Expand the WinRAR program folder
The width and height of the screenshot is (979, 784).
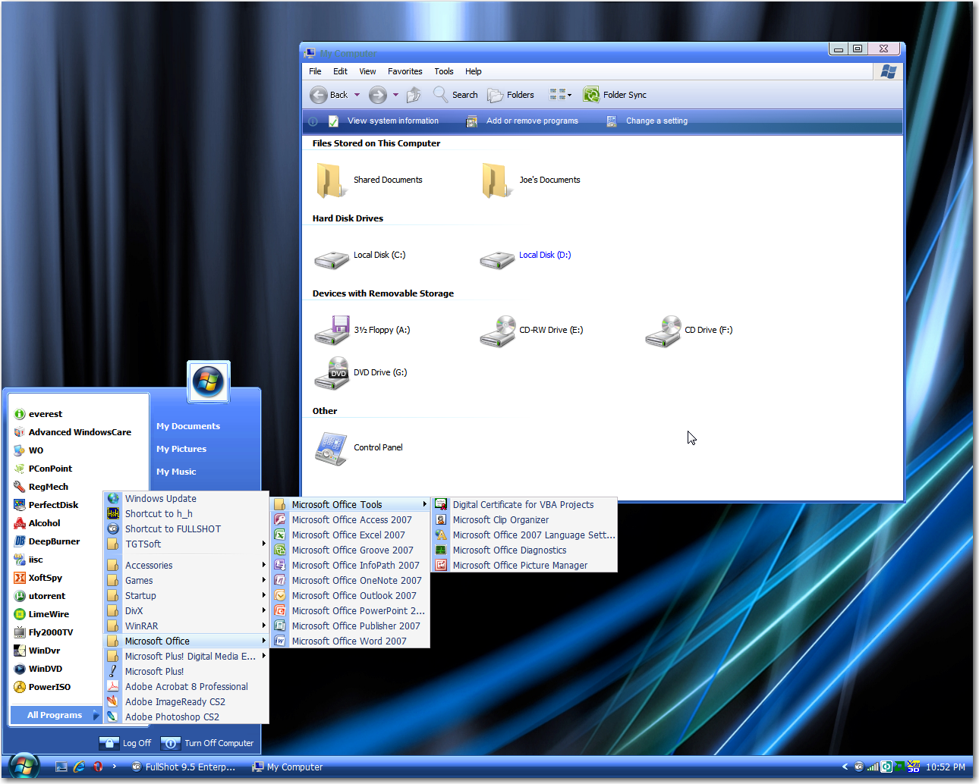pos(186,626)
